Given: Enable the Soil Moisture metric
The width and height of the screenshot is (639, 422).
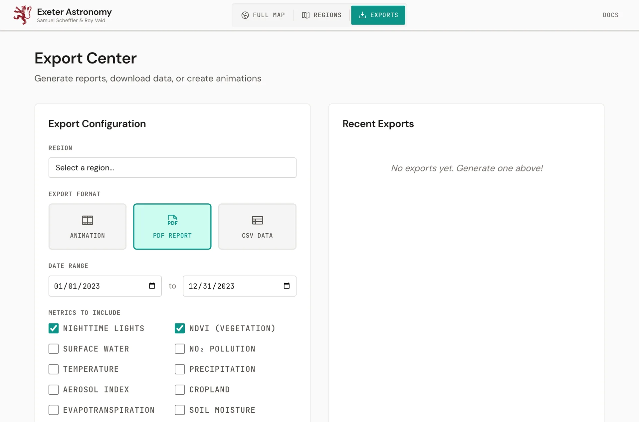Looking at the screenshot, I should coord(180,410).
